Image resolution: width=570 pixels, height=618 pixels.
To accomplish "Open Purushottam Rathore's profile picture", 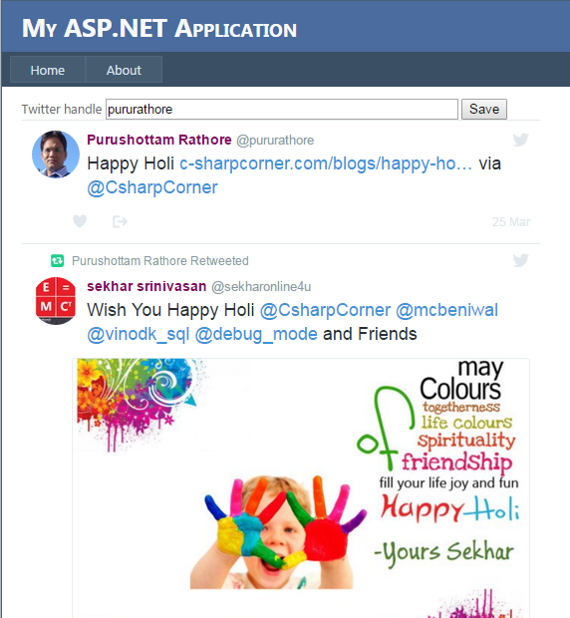I will (x=56, y=154).
